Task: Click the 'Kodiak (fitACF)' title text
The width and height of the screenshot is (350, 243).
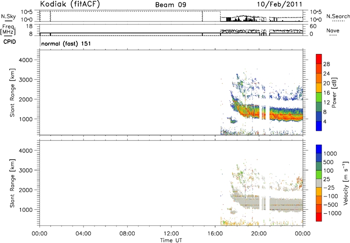Action: coord(70,4)
